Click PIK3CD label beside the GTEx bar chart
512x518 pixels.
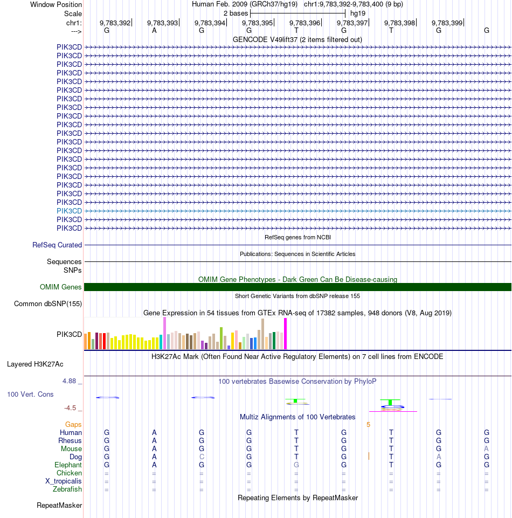[x=69, y=334]
